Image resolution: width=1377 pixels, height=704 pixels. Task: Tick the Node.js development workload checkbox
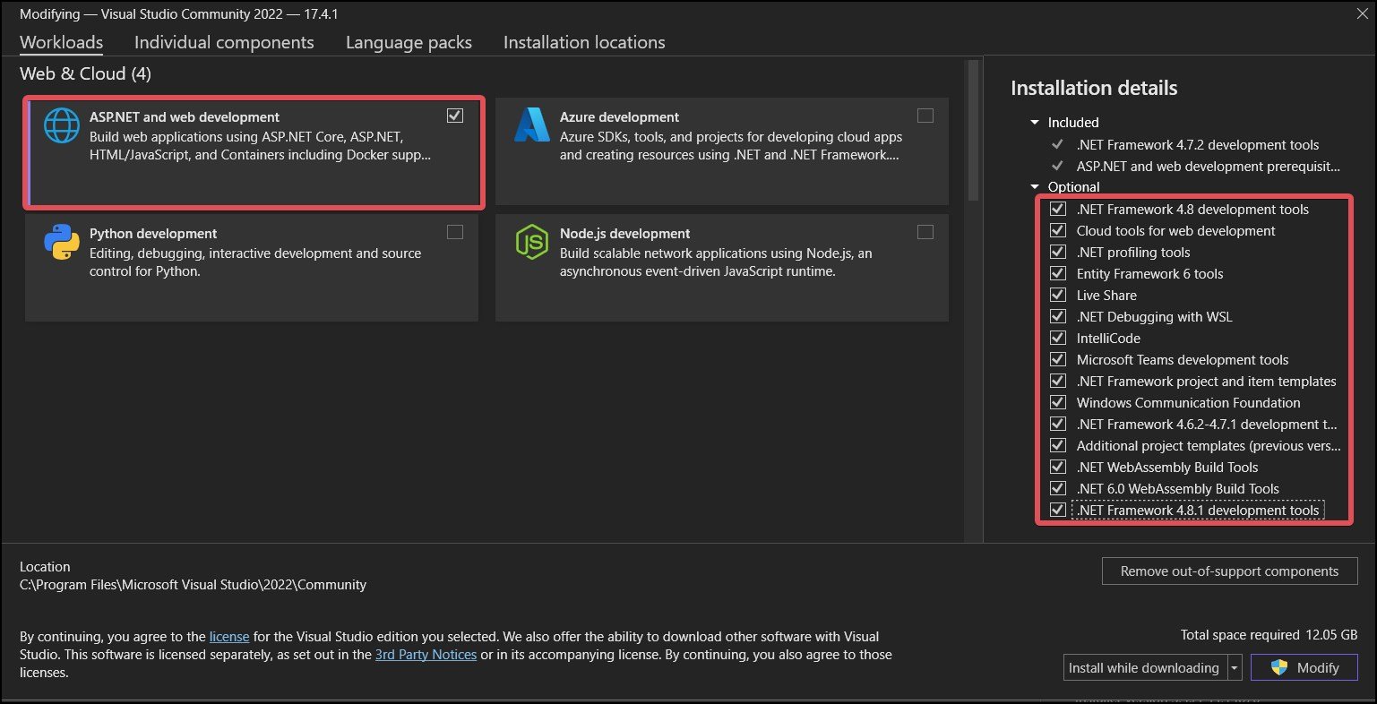coord(925,232)
